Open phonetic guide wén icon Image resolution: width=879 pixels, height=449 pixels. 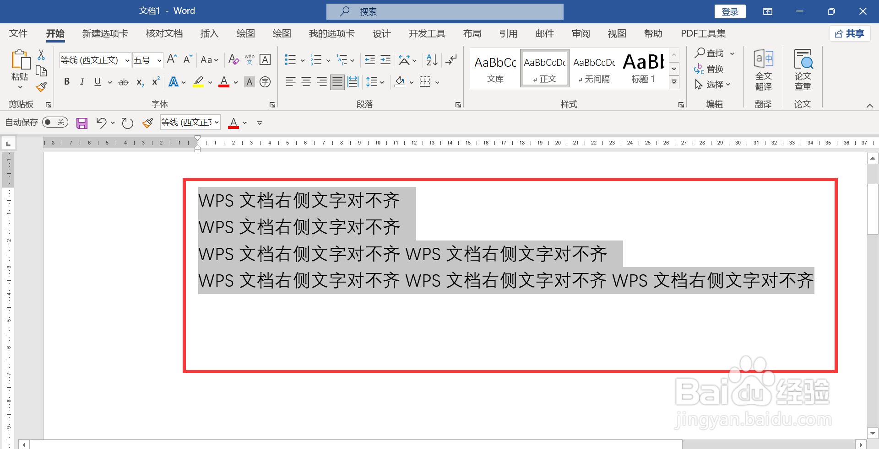pos(250,59)
